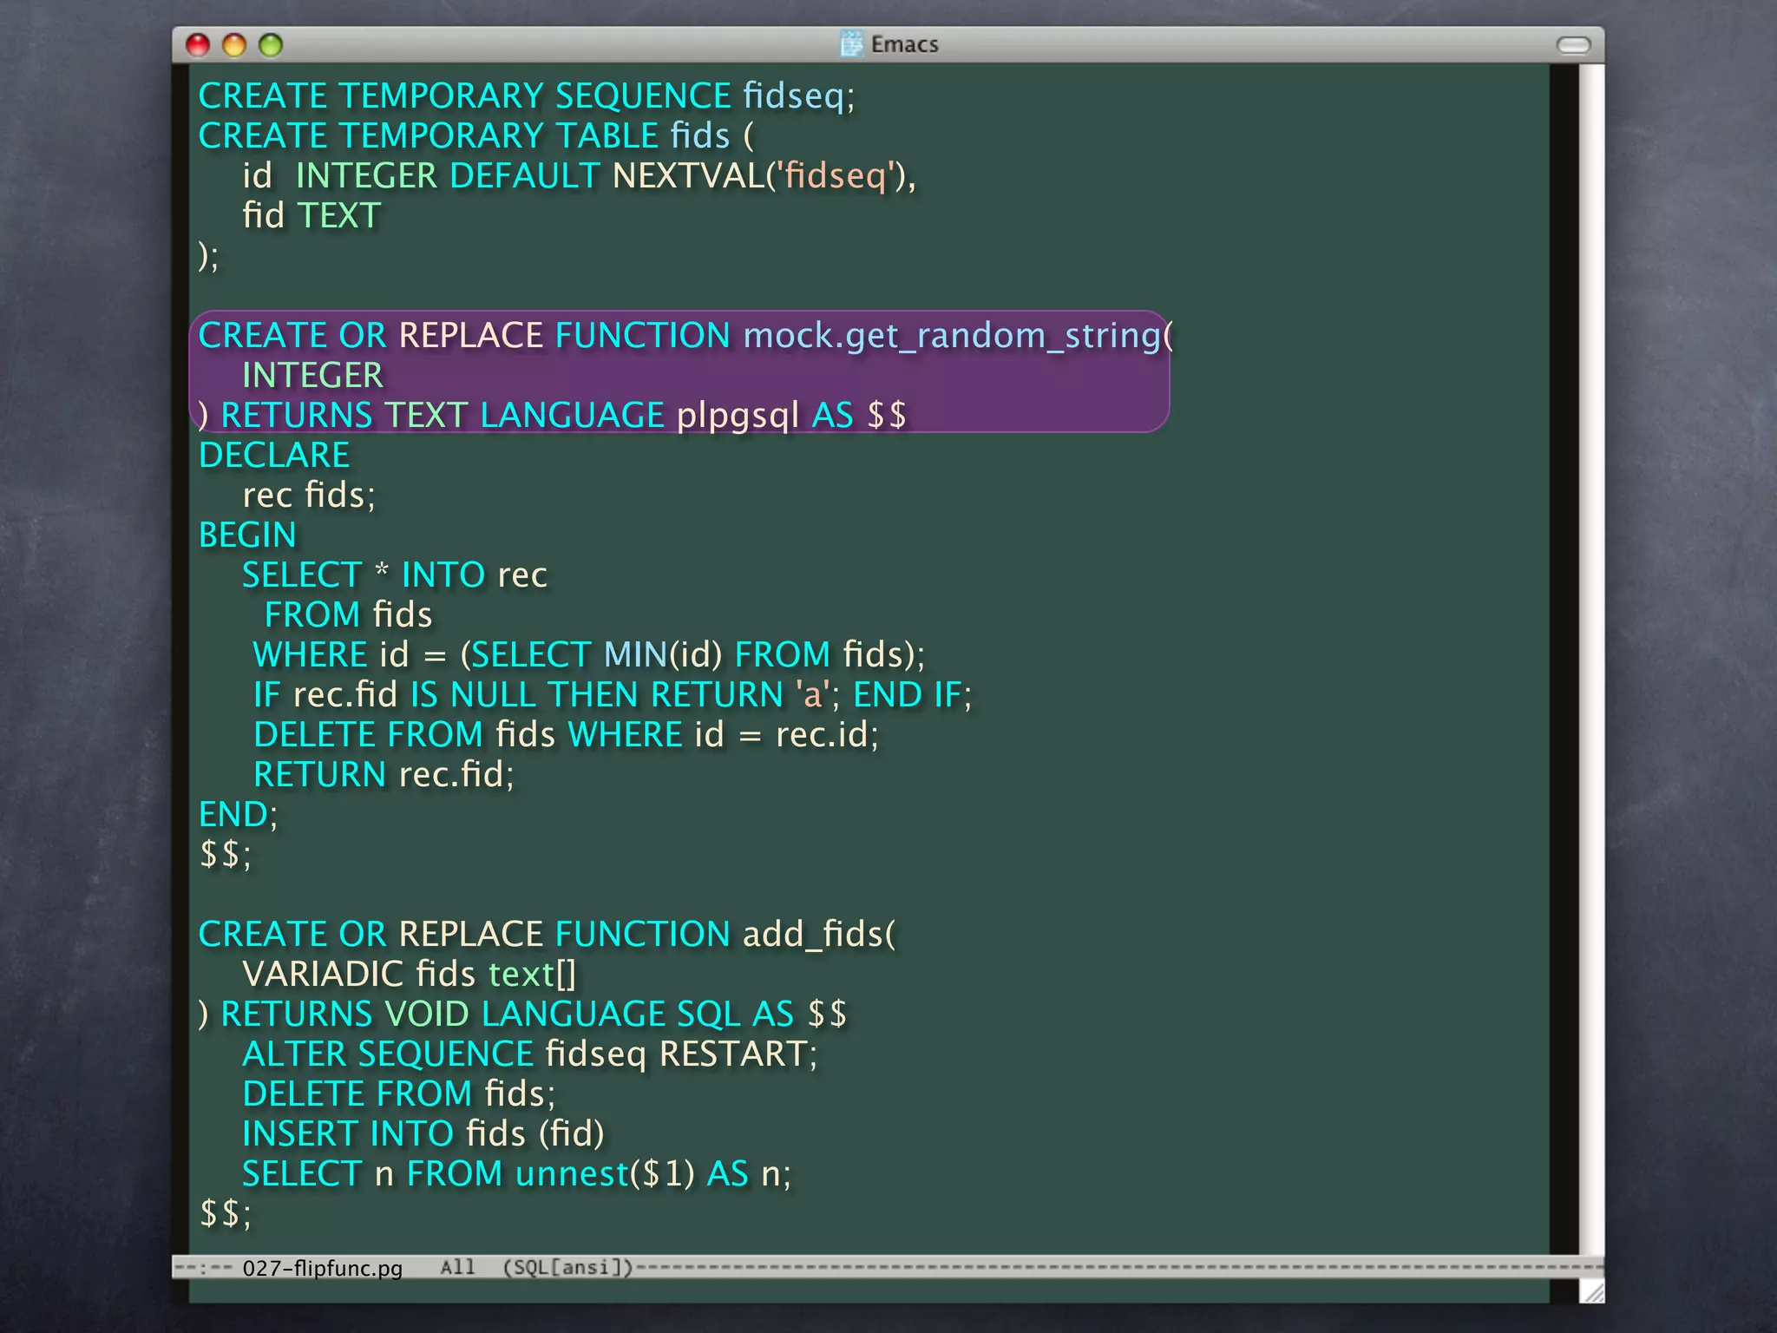The height and width of the screenshot is (1333, 1777).
Task: Click the Emacs document icon in title bar
Action: tap(852, 43)
